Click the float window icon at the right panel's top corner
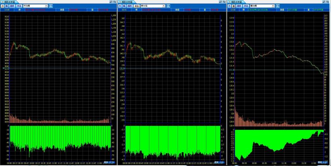 [x=328, y=2]
